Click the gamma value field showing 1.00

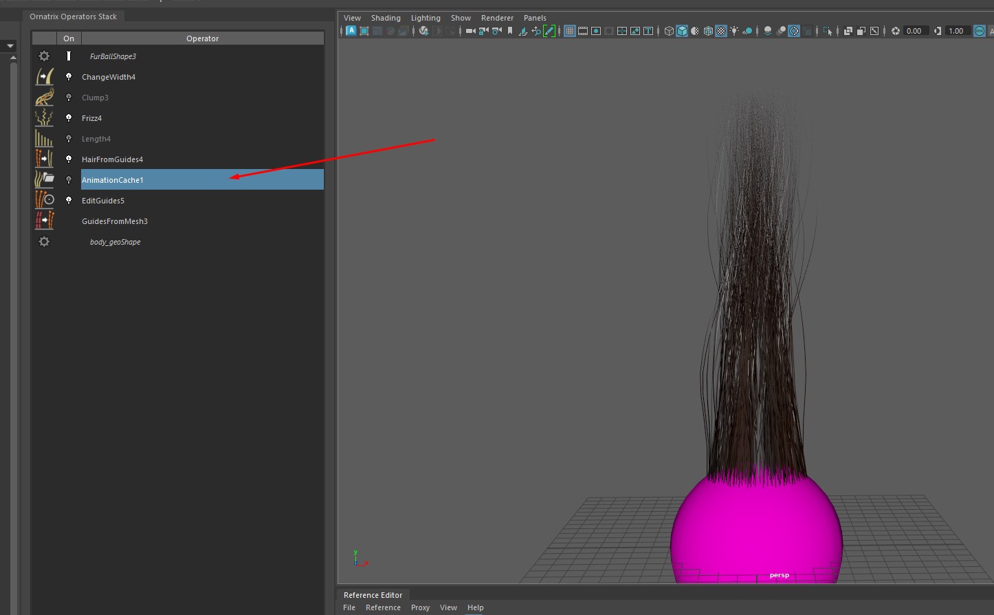[x=956, y=31]
